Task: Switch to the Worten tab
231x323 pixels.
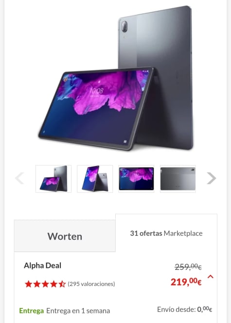Action: pos(65,236)
